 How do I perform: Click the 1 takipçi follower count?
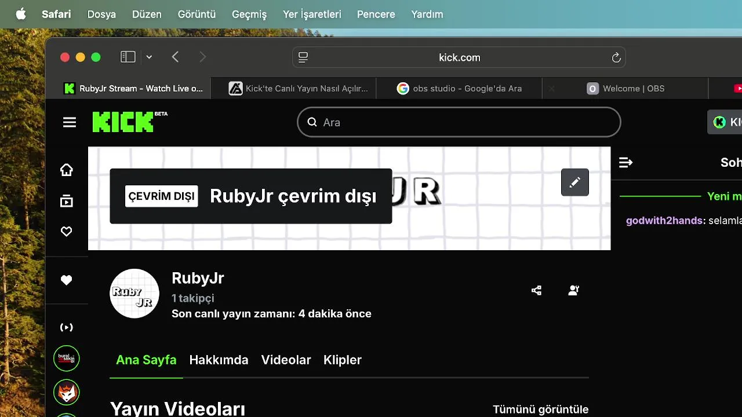[193, 298]
